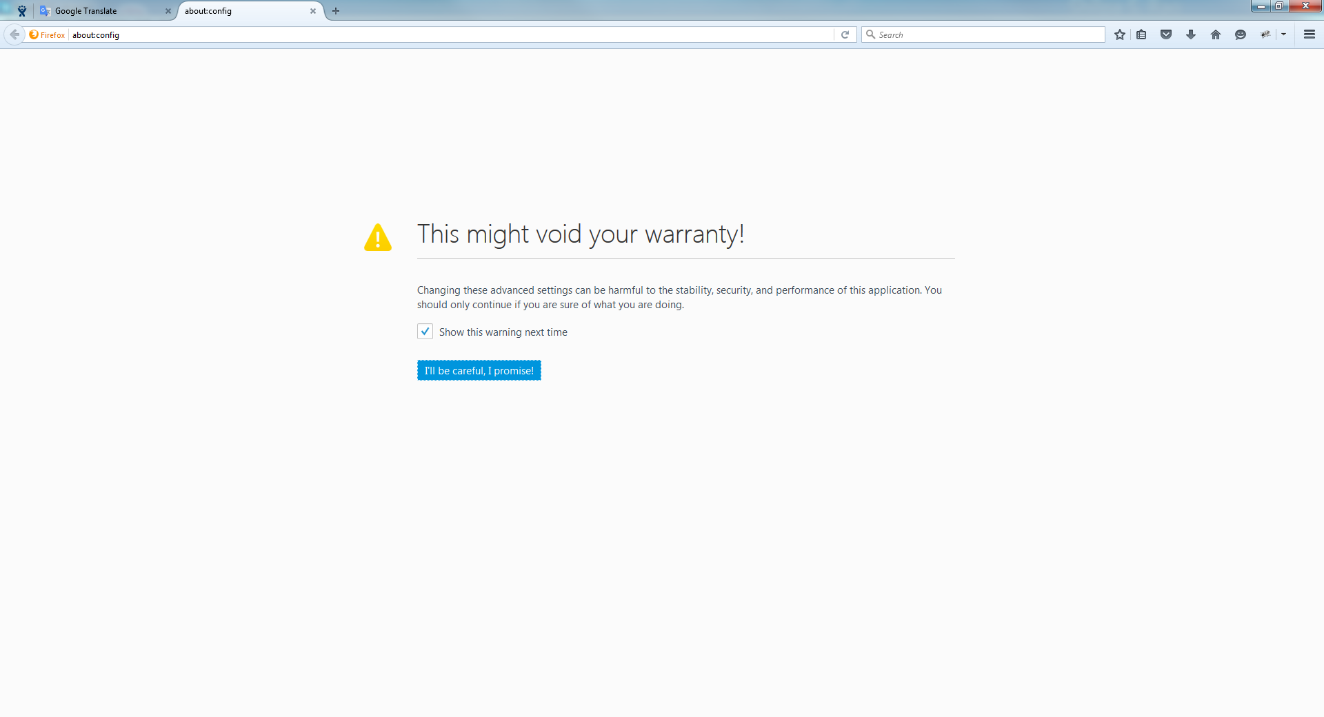Save page to Pocket

point(1166,34)
